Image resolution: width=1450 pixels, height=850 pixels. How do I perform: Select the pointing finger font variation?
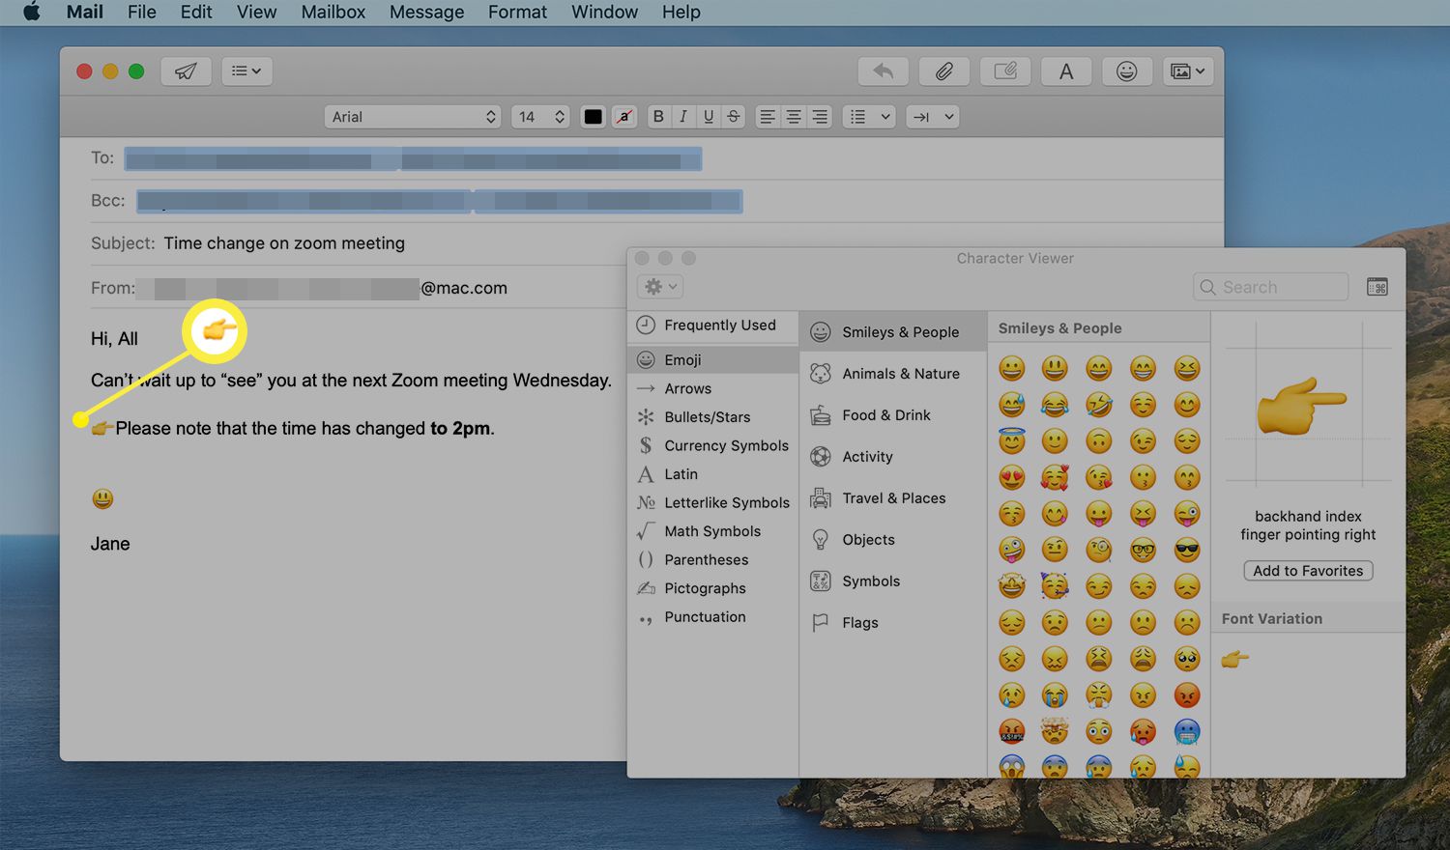coord(1234,659)
